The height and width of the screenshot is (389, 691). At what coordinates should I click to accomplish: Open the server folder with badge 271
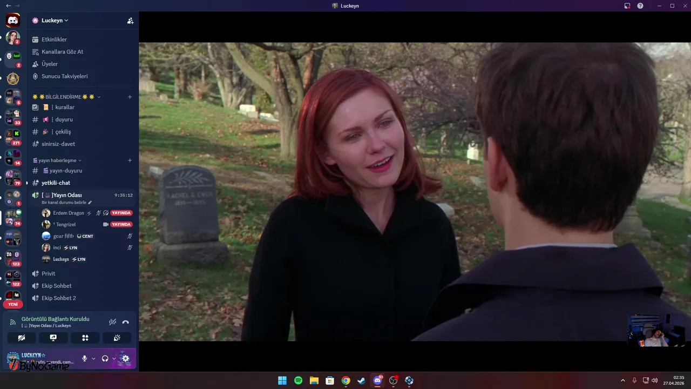pyautogui.click(x=13, y=137)
